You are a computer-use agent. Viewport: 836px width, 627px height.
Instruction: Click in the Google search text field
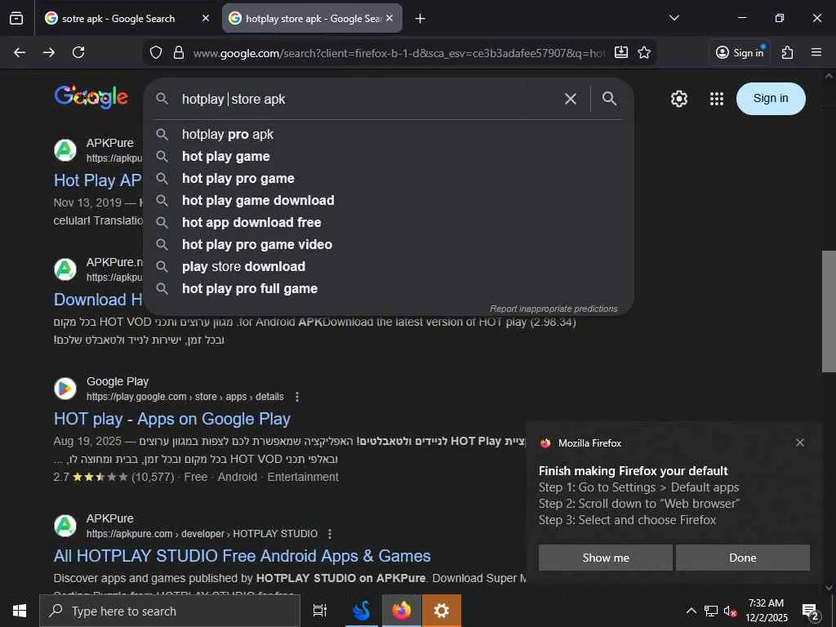[368, 99]
